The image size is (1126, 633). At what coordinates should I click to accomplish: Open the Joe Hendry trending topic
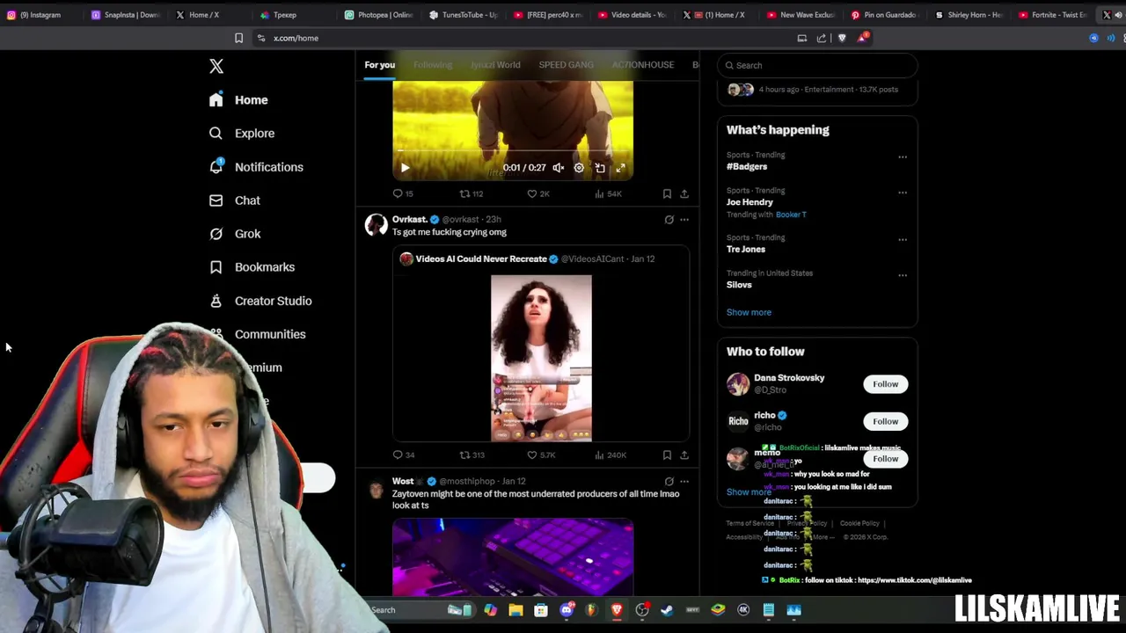coord(749,202)
